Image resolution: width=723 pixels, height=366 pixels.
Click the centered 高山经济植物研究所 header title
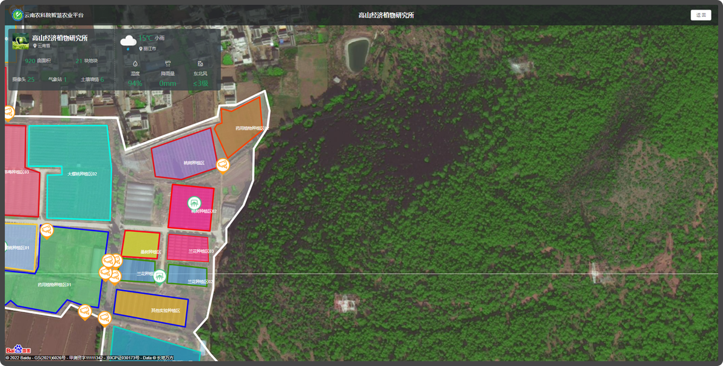[386, 15]
